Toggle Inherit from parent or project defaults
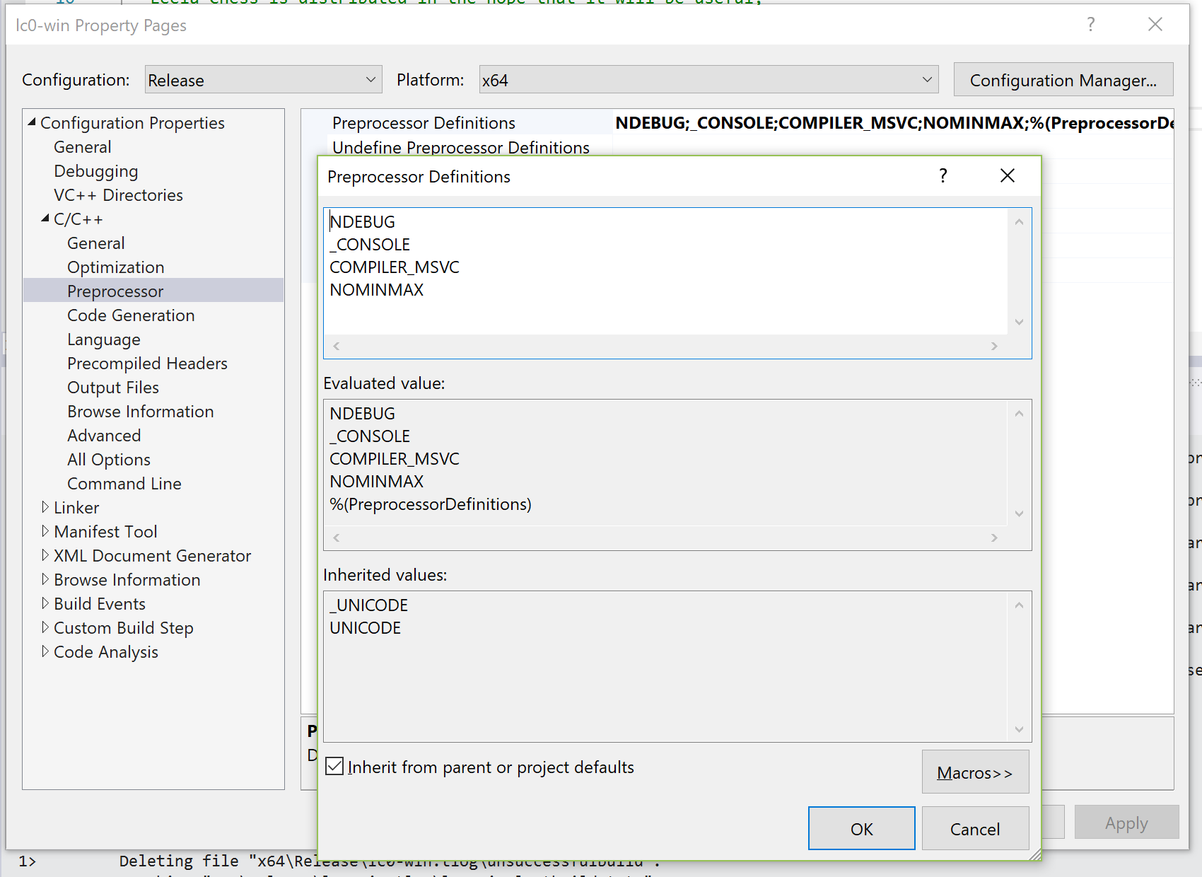 [x=334, y=766]
